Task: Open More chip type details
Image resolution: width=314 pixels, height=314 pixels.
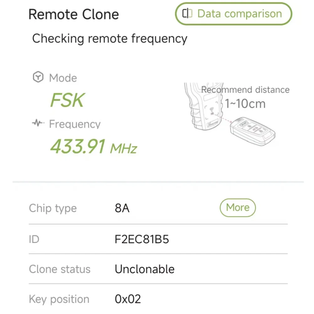Action: point(238,208)
